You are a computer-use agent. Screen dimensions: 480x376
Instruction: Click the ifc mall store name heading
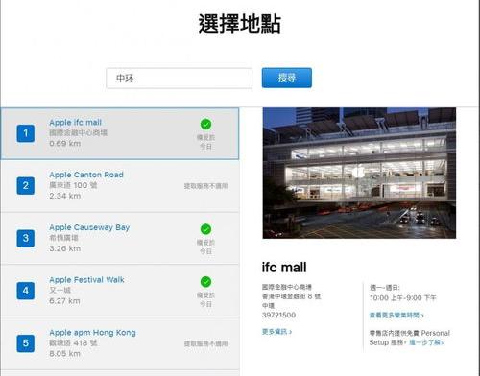[x=284, y=268]
